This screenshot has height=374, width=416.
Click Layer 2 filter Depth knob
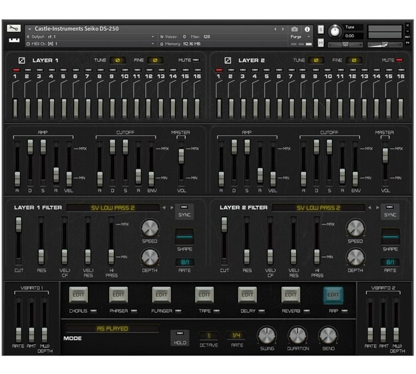pyautogui.click(x=355, y=257)
